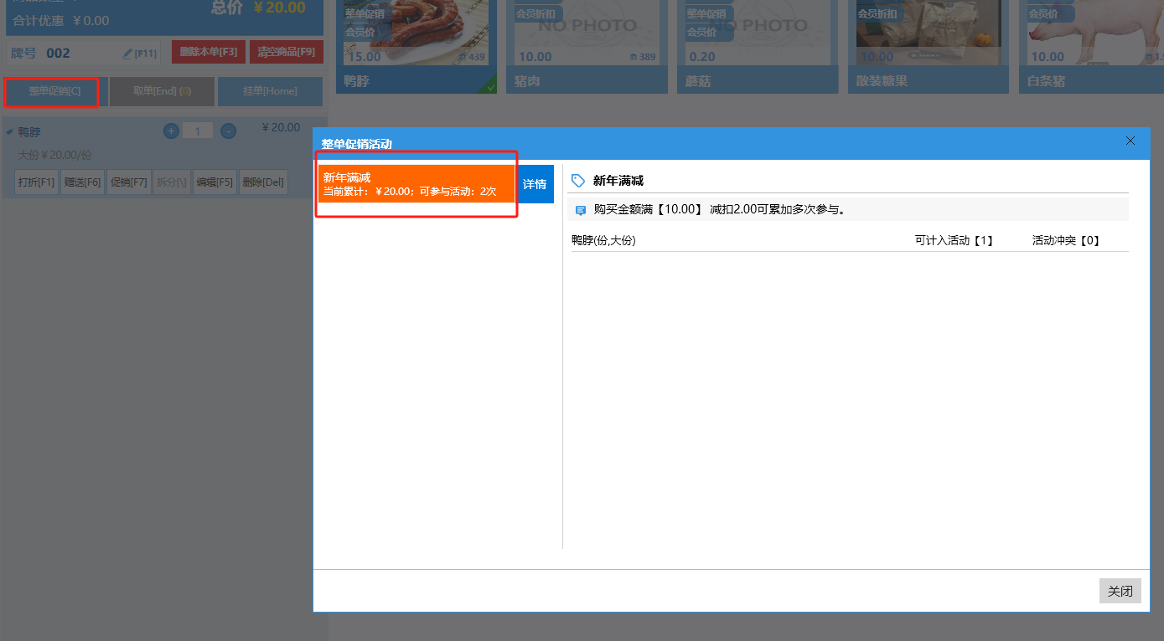The height and width of the screenshot is (641, 1164).
Task: Click the red 清空商品[F9] button
Action: coord(286,52)
